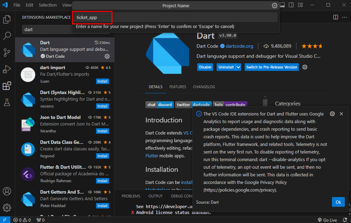Open editor More Actions ellipsis
Image resolution: width=351 pixels, height=223 pixels.
[x=344, y=17]
